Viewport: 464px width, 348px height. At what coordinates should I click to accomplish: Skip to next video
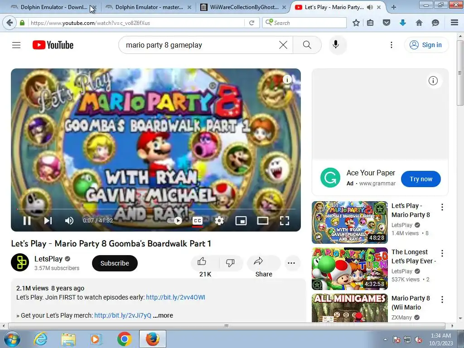click(x=48, y=221)
